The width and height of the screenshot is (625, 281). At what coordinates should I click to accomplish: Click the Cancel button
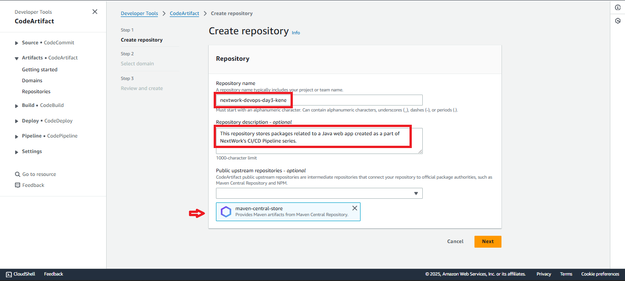pyautogui.click(x=455, y=241)
